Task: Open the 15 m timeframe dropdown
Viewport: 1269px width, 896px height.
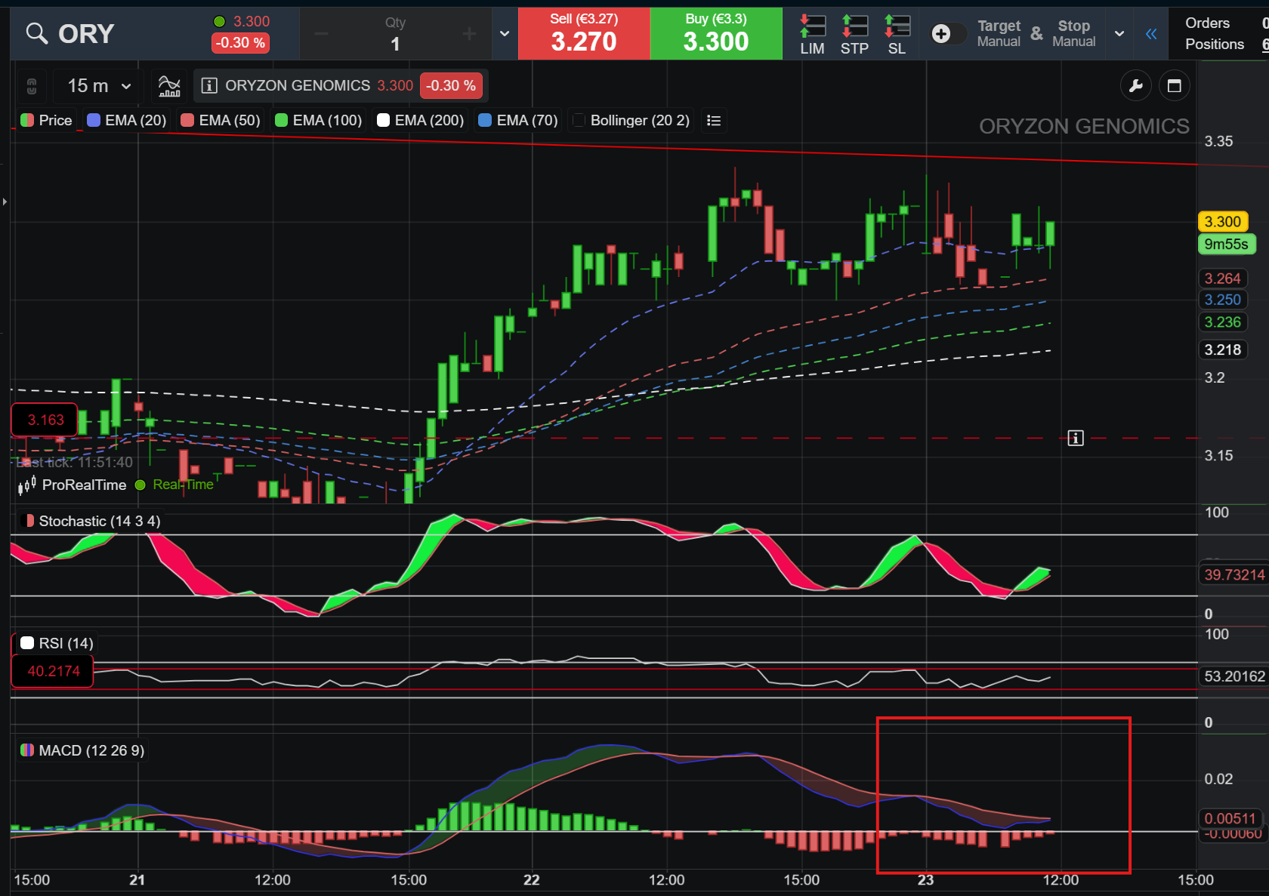Action: pyautogui.click(x=97, y=85)
